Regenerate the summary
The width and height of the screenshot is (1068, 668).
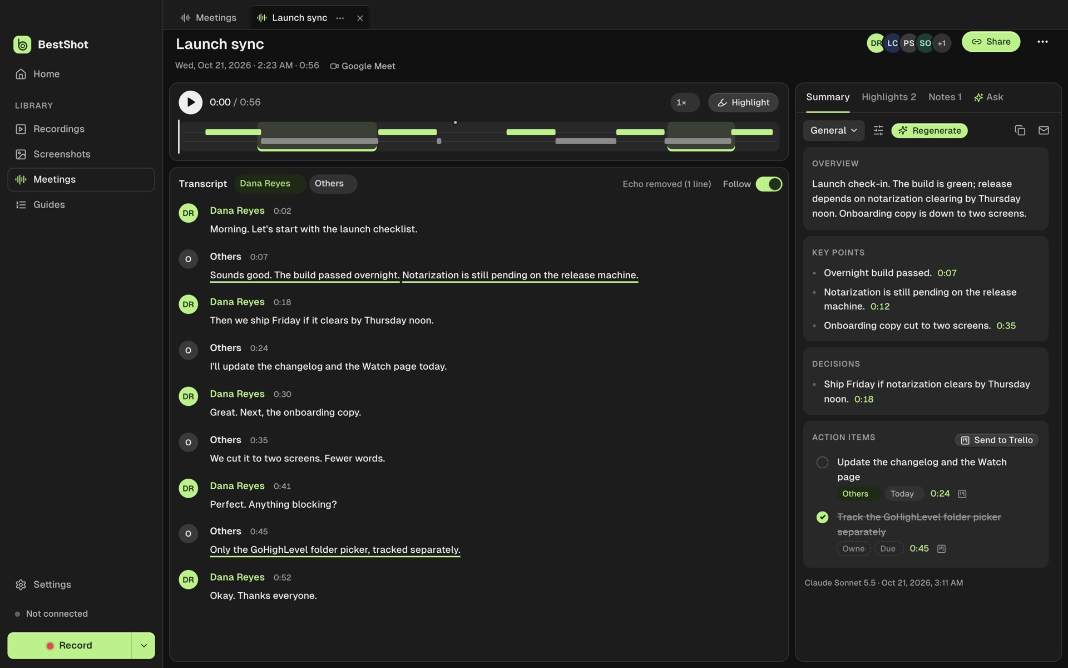click(929, 131)
